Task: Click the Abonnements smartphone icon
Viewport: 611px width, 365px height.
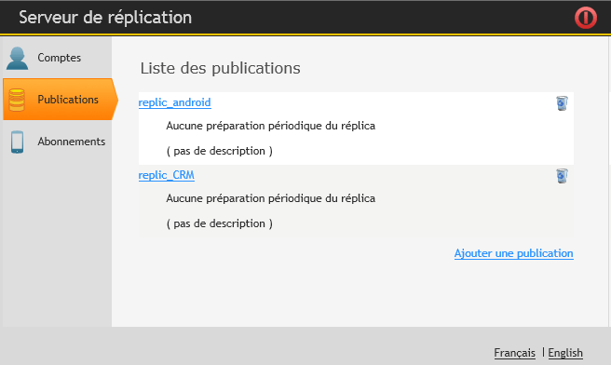Action: click(x=17, y=142)
